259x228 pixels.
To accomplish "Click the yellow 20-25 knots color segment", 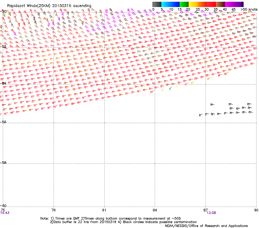I will click(193, 4).
